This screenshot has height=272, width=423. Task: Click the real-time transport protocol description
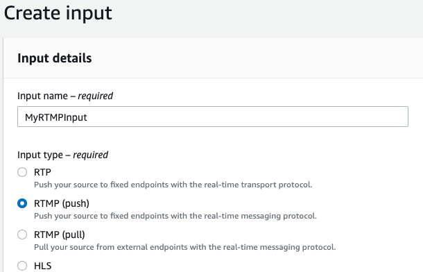coord(173,185)
